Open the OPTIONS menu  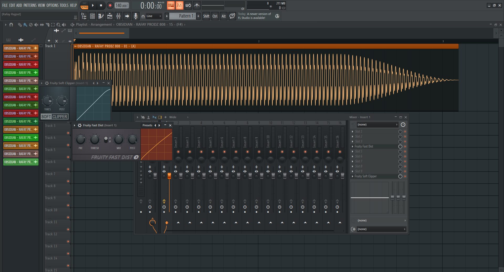pos(52,5)
